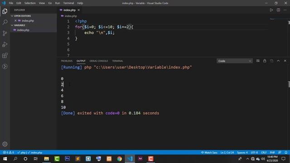Open Run and Debug view
The height and width of the screenshot is (163, 290).
tap(5, 44)
